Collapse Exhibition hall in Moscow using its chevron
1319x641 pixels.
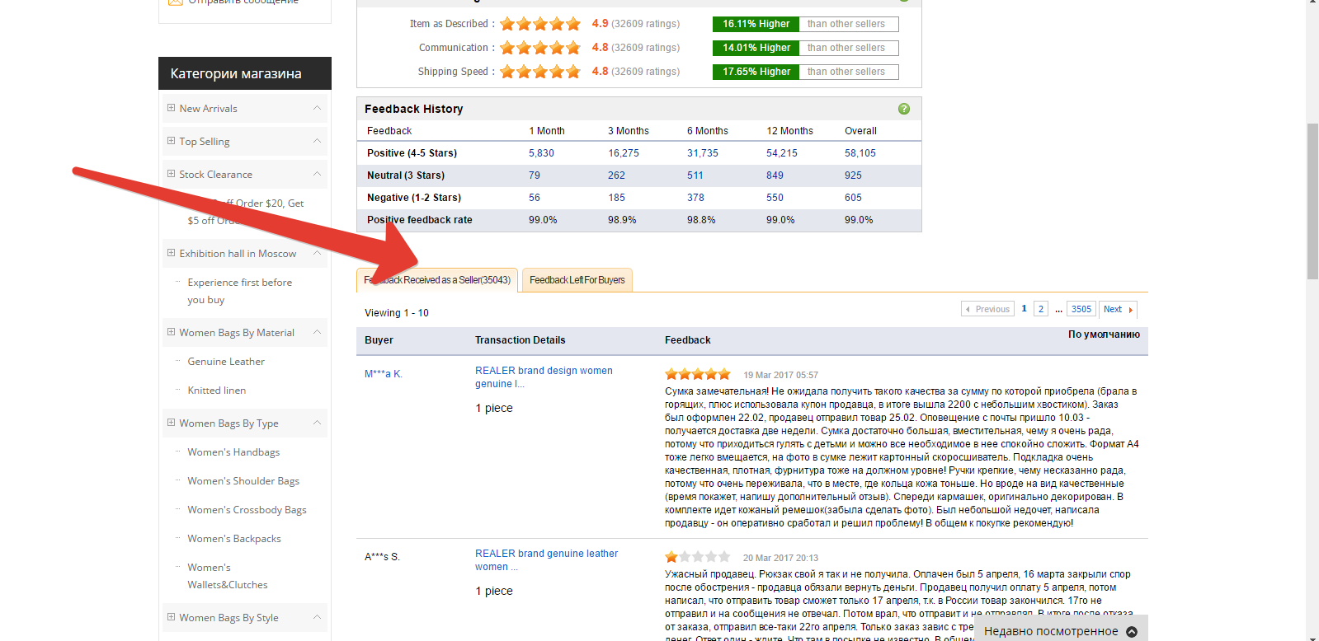pos(317,253)
